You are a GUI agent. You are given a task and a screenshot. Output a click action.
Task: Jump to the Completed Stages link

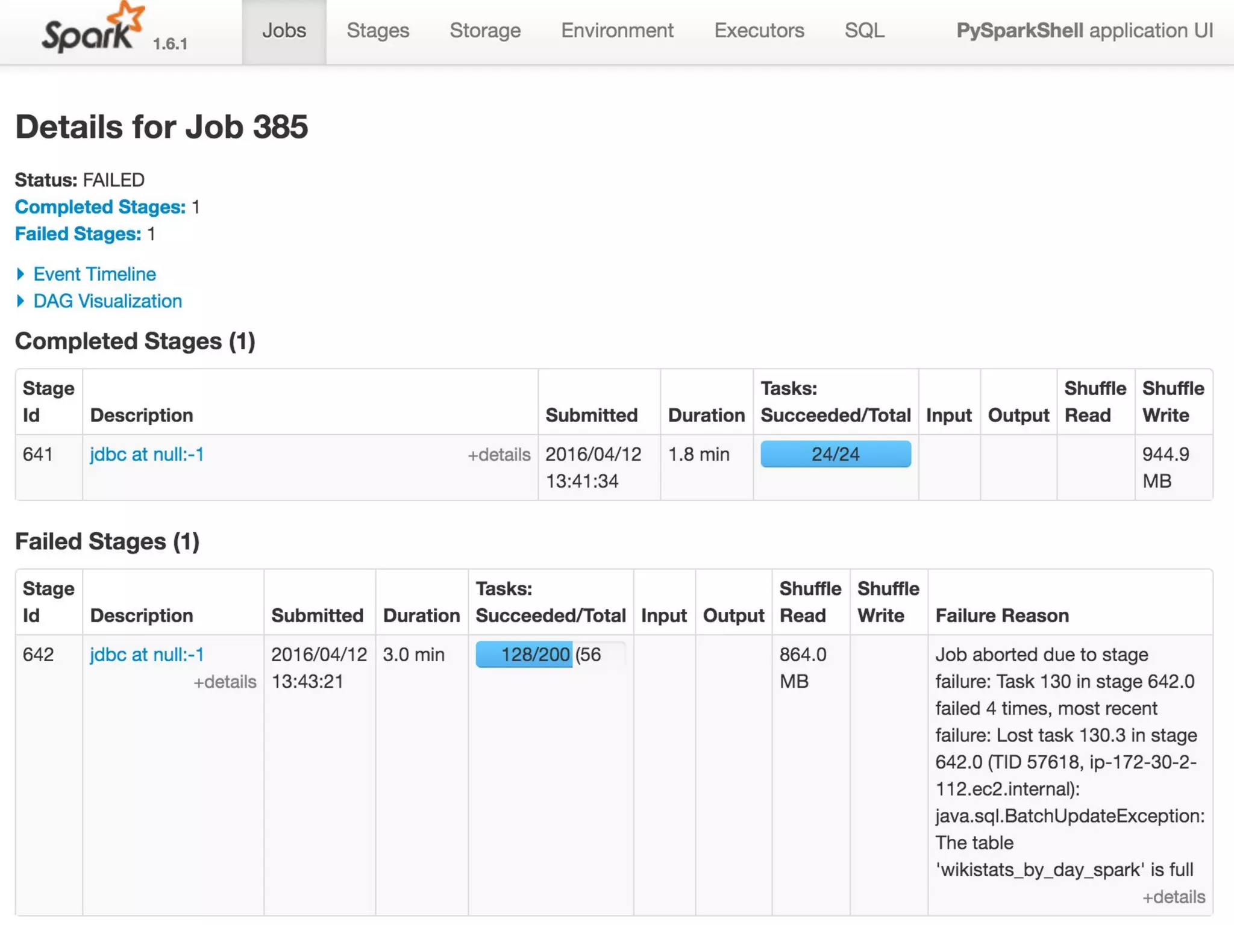click(x=100, y=207)
